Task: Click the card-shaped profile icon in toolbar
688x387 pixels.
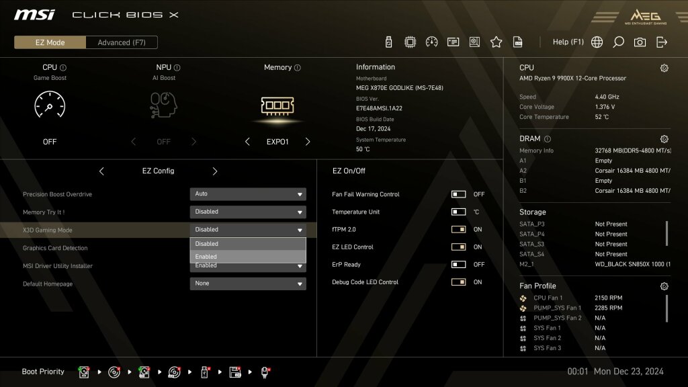Action: point(454,42)
